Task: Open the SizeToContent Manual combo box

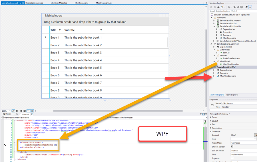Action: pos(244,151)
